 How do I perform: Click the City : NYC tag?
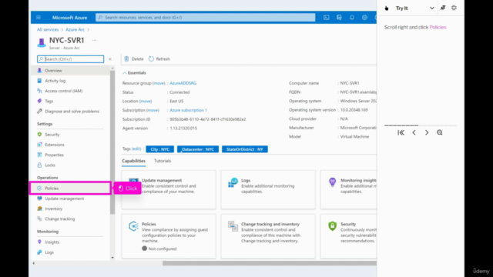tap(159, 149)
